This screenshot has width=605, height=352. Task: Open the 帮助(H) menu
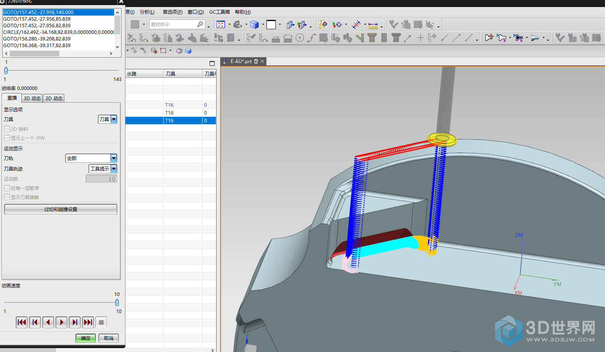[x=243, y=12]
